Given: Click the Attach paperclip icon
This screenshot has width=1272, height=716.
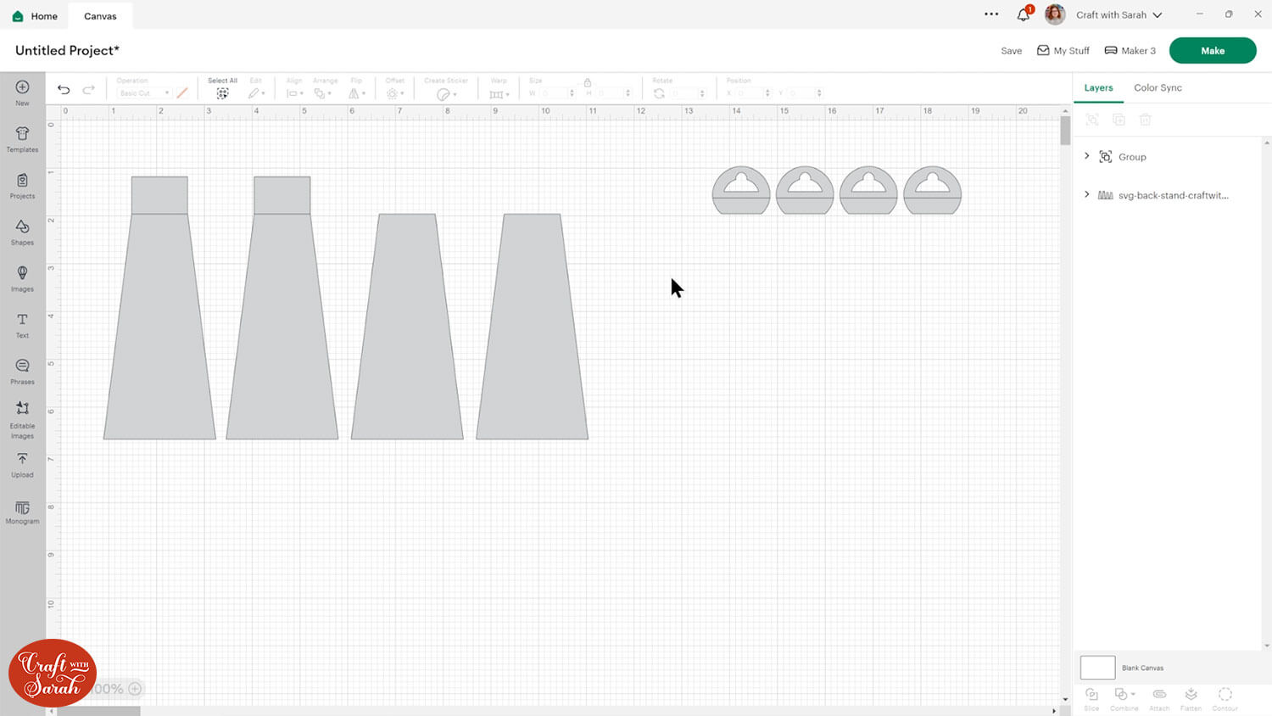Looking at the screenshot, I should pyautogui.click(x=1159, y=695).
